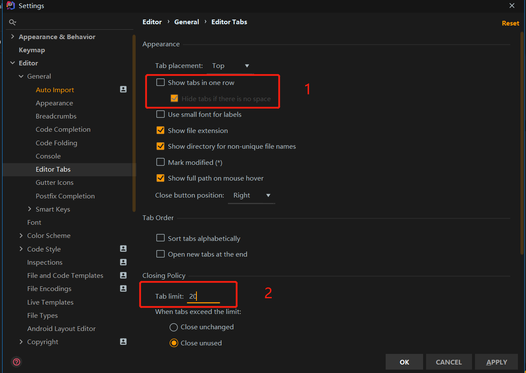526x373 pixels.
Task: Toggle Hide tabs if there is no space
Action: [x=174, y=99]
